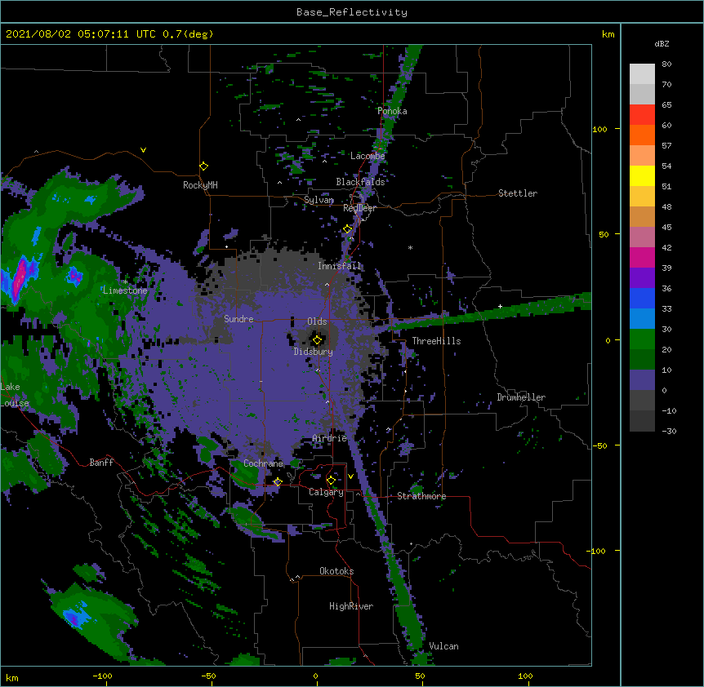Viewport: 704px width, 687px height.
Task: Click the RockyMH label
Action: (200, 185)
